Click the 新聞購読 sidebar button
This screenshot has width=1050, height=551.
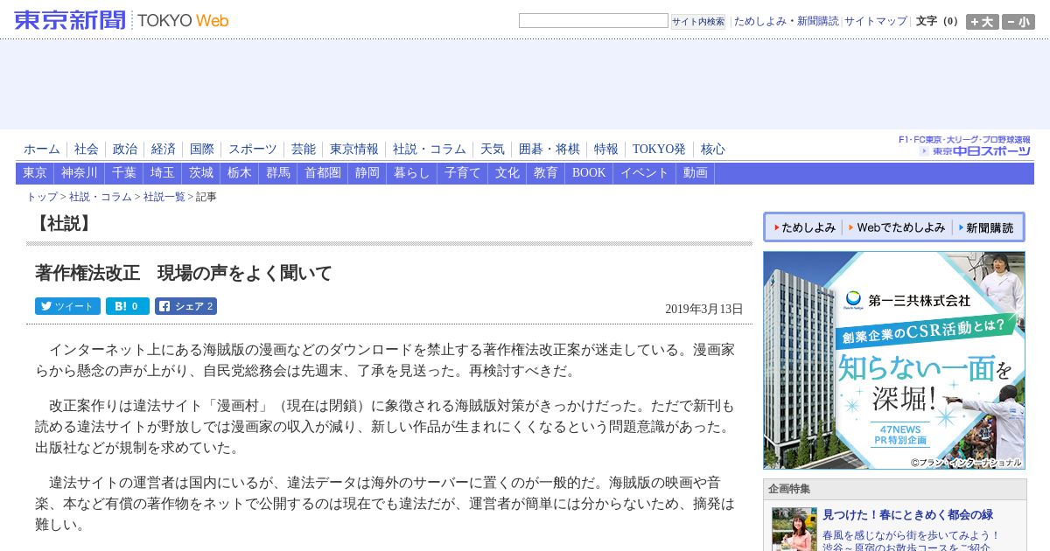click(x=985, y=227)
